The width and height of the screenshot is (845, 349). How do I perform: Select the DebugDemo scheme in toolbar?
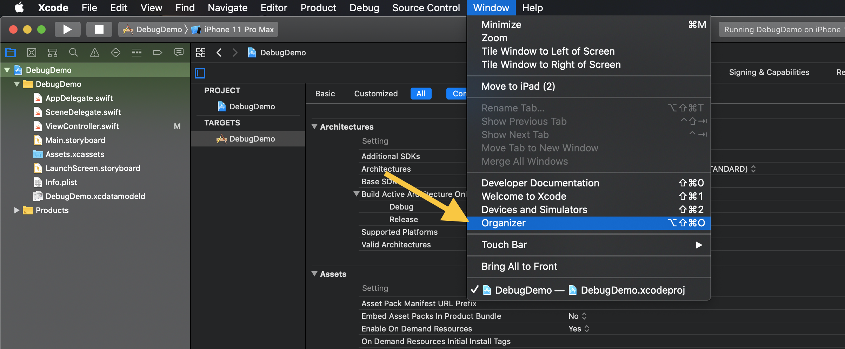click(152, 29)
